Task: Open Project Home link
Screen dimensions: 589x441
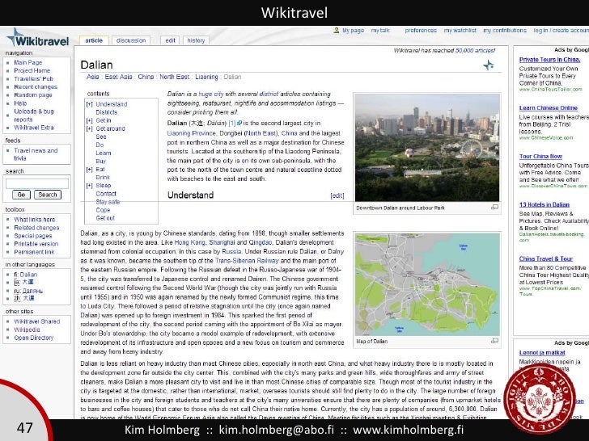Action: [x=32, y=70]
